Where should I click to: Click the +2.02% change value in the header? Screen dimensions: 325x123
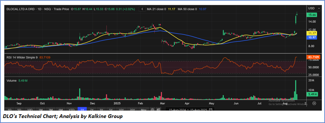point(128,9)
